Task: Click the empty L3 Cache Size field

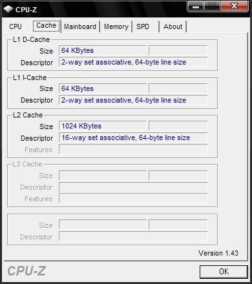Action: (103, 176)
